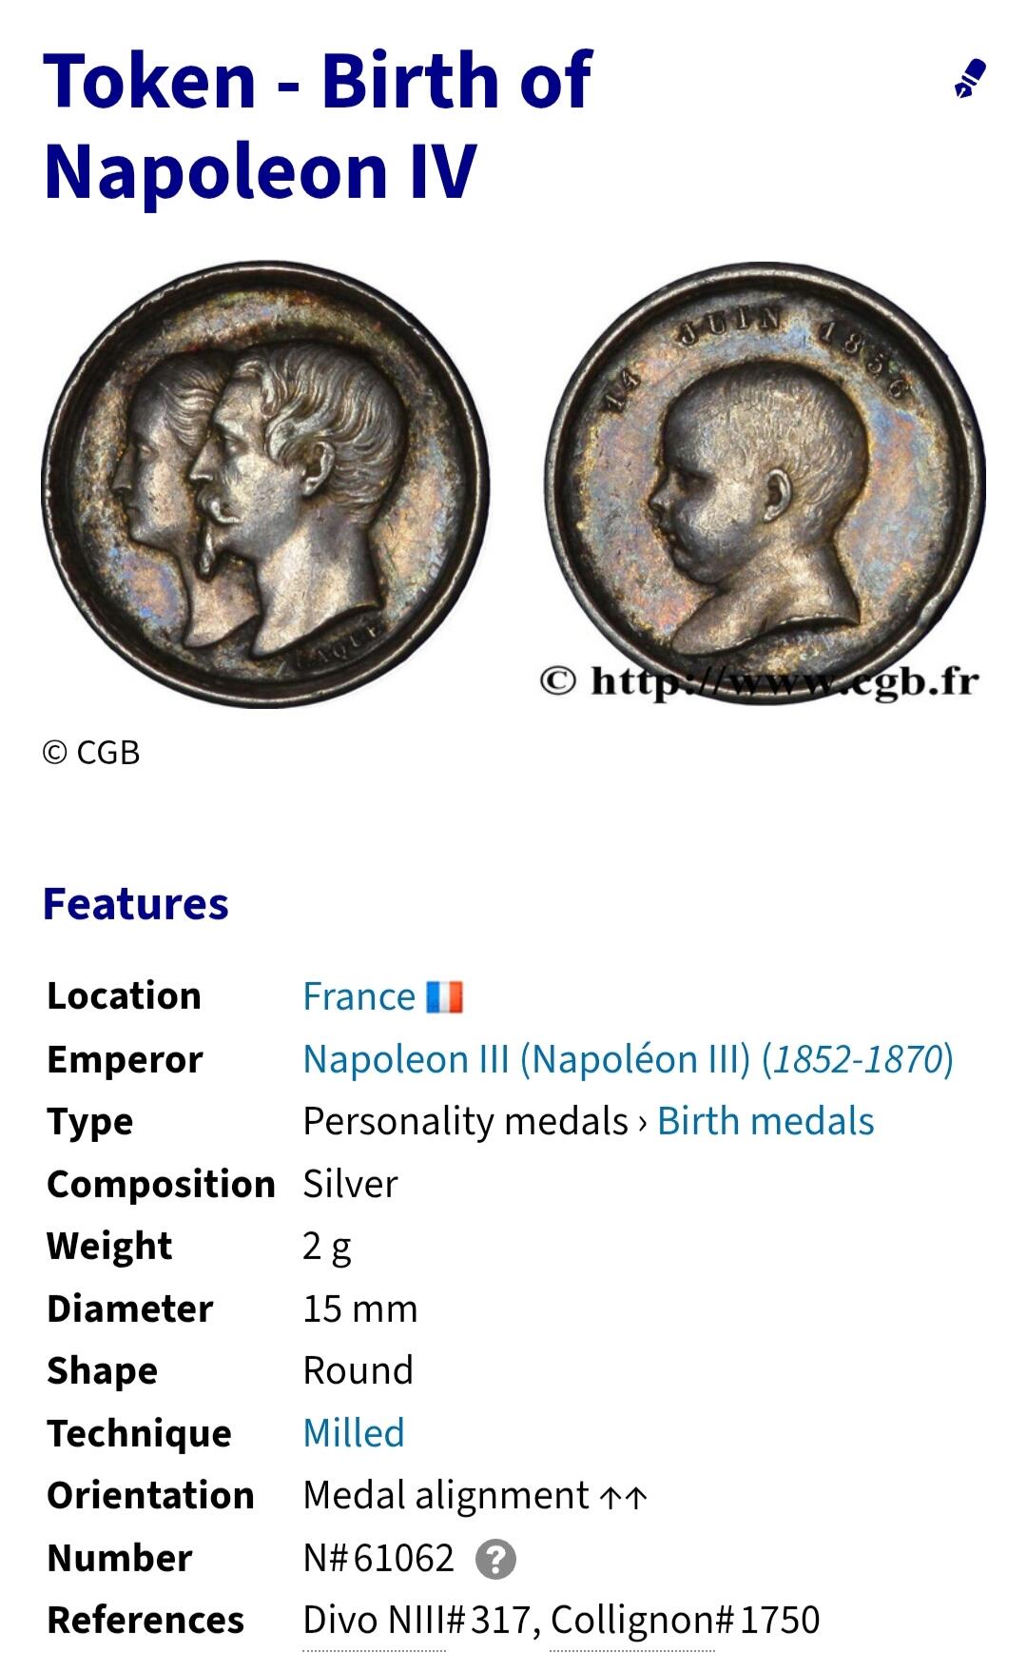This screenshot has width=1027, height=1654.
Task: Click the 15 mm diameter value
Action: [360, 1309]
